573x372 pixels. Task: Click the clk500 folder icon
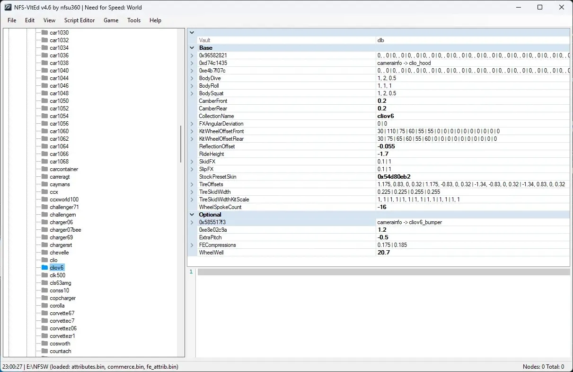(x=45, y=275)
